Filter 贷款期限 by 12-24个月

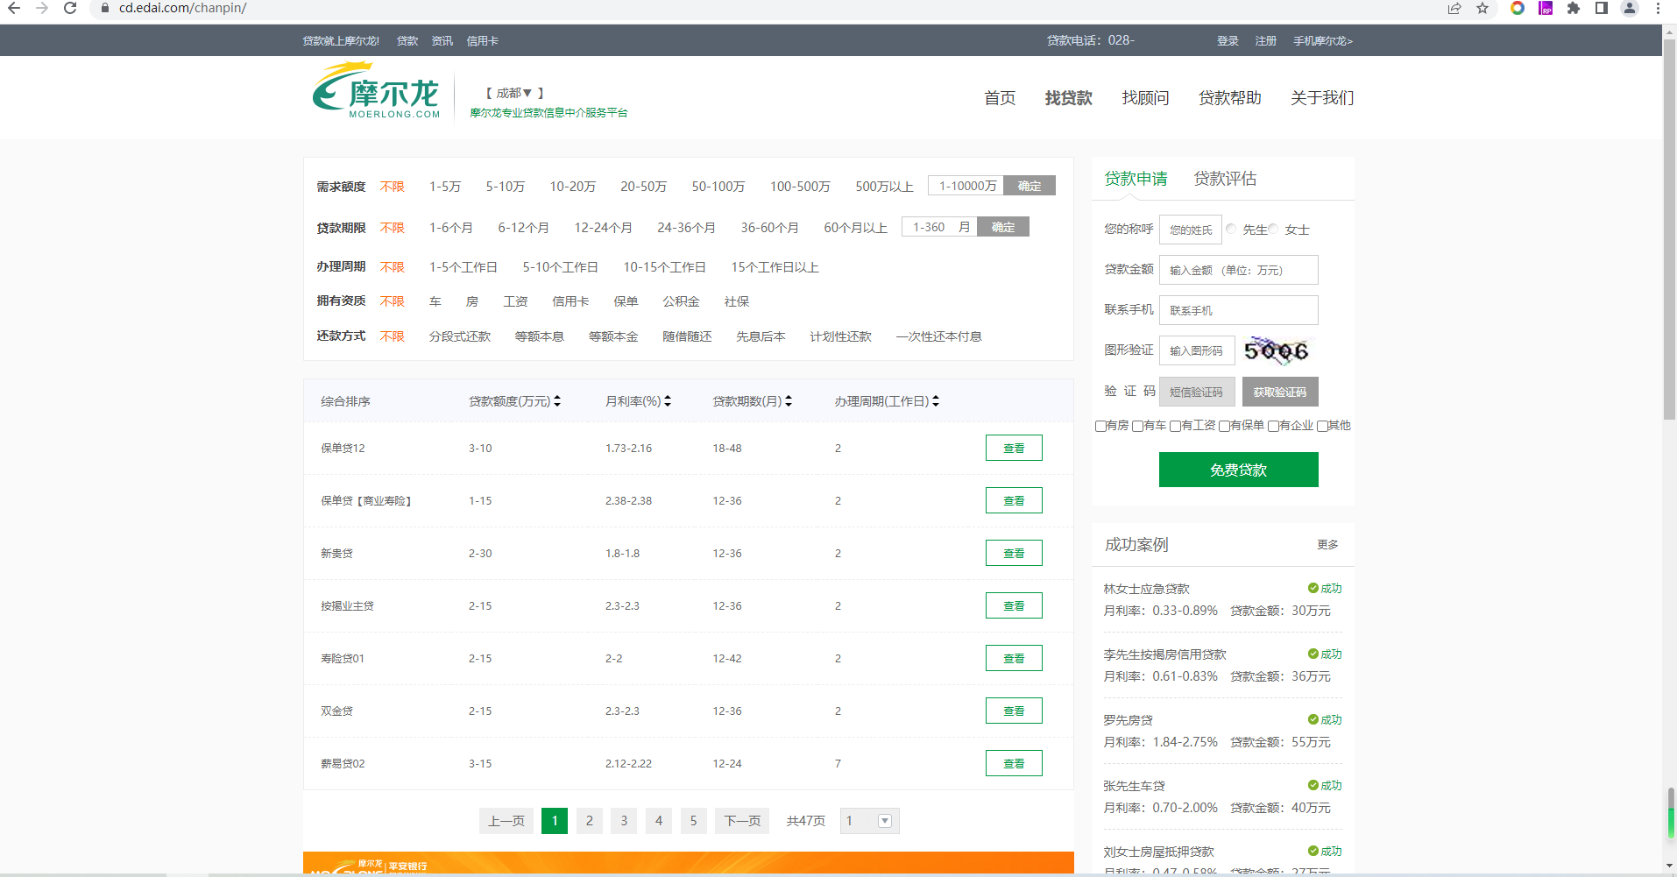[x=604, y=228]
